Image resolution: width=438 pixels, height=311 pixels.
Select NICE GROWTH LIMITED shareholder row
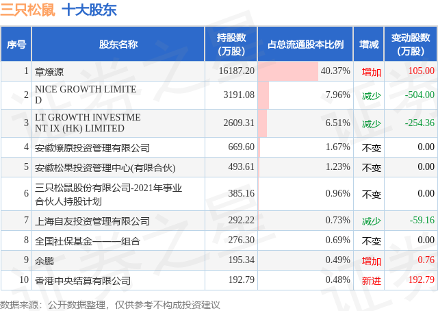(x=219, y=95)
